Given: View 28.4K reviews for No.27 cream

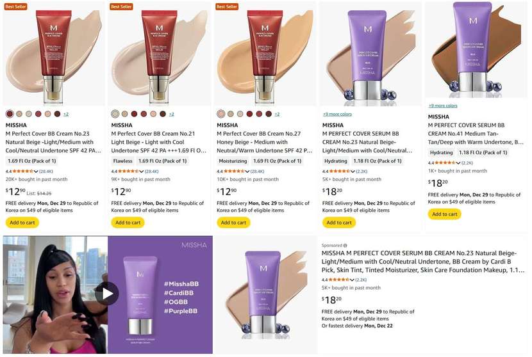Looking at the screenshot, I should click(x=257, y=171).
